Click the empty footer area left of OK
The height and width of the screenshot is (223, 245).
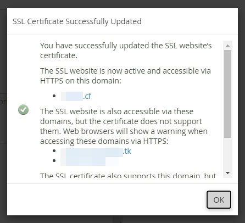106,199
